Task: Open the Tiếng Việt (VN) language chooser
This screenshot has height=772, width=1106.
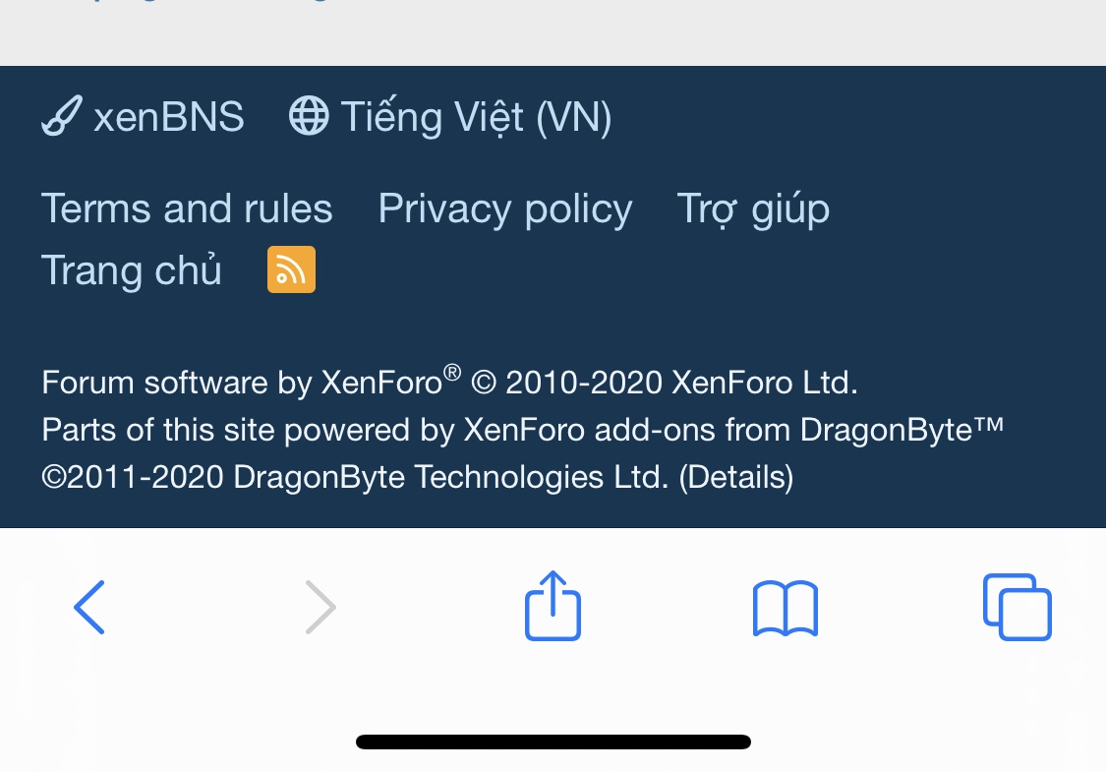Action: (x=476, y=118)
